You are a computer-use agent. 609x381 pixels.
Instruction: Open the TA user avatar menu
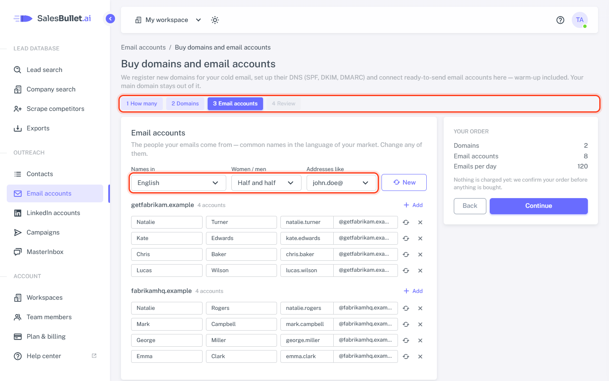click(580, 20)
